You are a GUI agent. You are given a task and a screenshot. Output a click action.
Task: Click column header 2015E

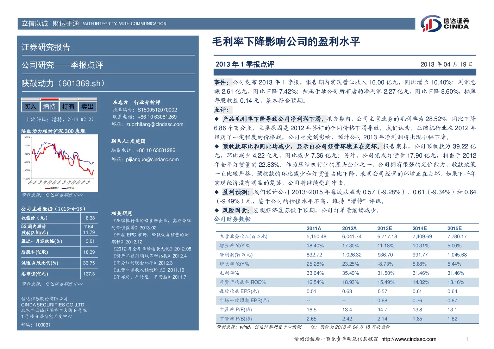[x=455, y=228]
